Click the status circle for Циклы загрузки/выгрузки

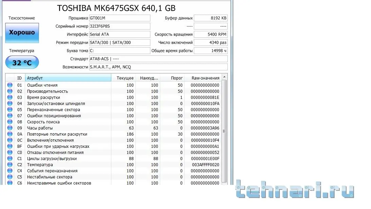[x=10, y=158]
